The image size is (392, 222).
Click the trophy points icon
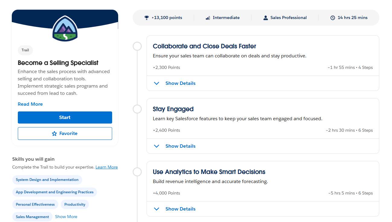[x=147, y=18]
